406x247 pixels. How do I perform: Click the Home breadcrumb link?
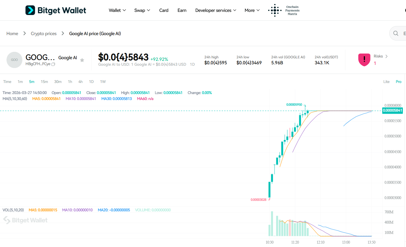(12, 33)
